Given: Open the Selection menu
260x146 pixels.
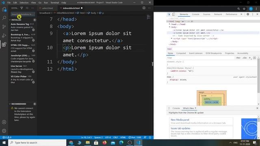Looking at the screenshot, I should coord(24,3).
